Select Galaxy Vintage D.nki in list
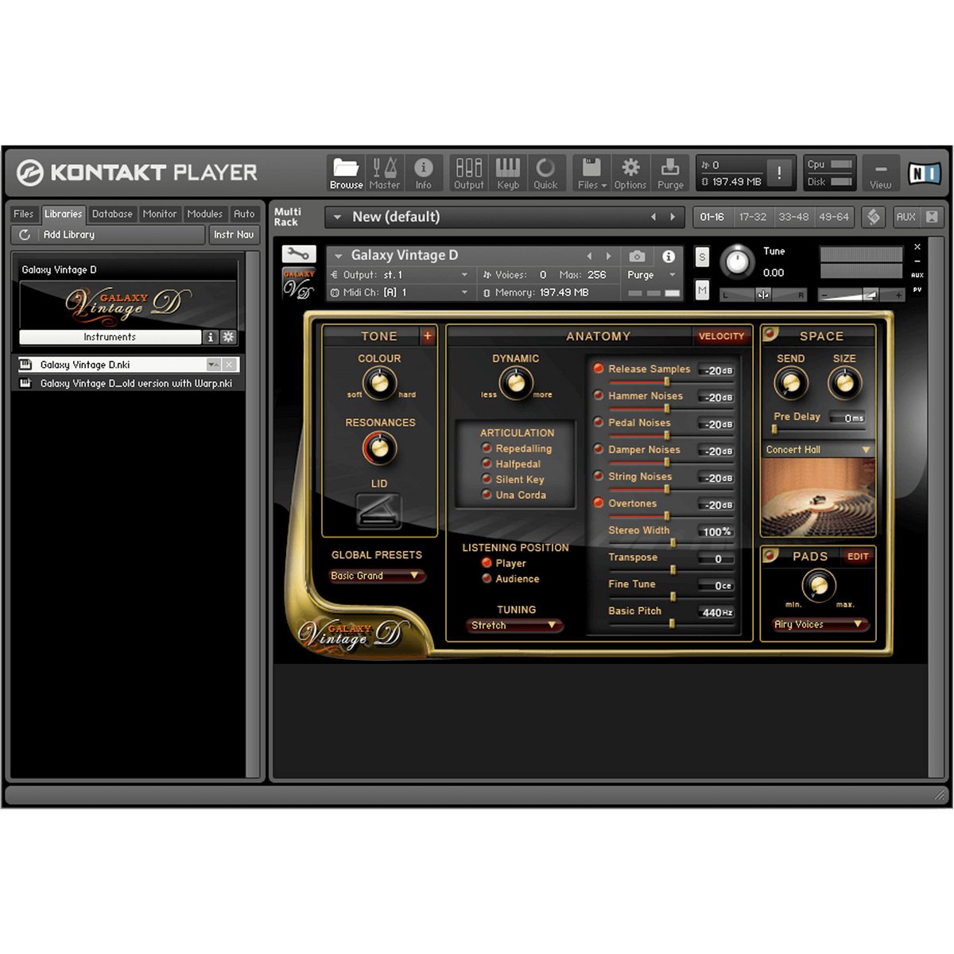 point(127,365)
